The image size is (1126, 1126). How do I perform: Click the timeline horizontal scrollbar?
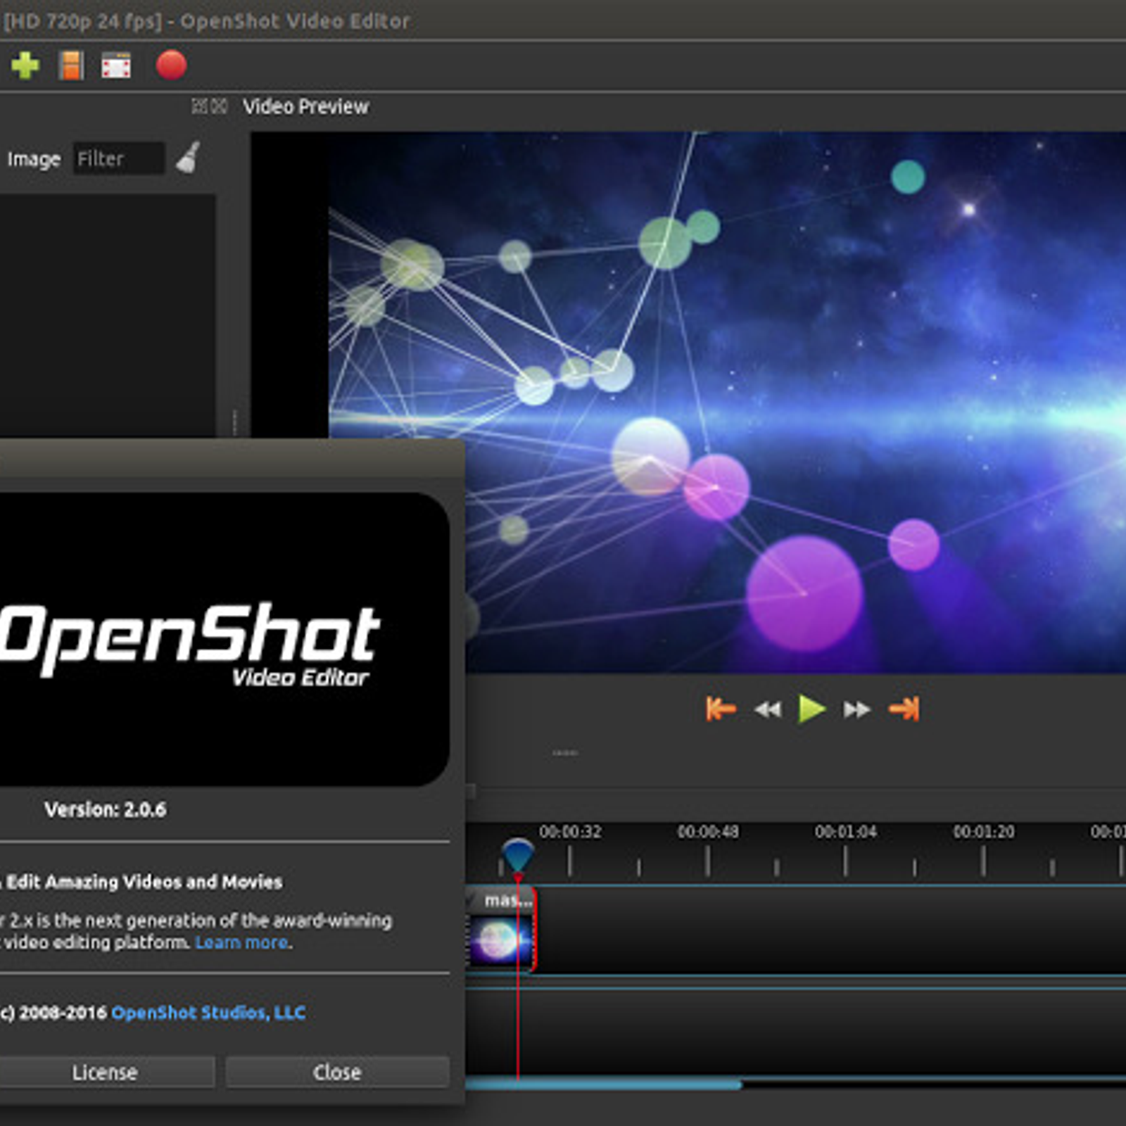(x=602, y=1084)
